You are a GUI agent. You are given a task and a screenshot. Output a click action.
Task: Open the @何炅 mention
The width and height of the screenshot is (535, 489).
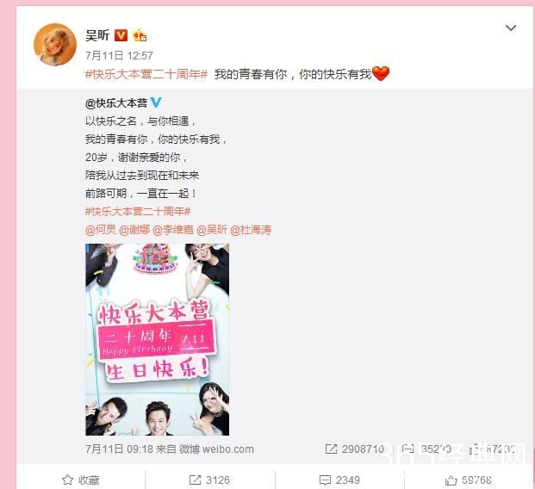pyautogui.click(x=101, y=230)
